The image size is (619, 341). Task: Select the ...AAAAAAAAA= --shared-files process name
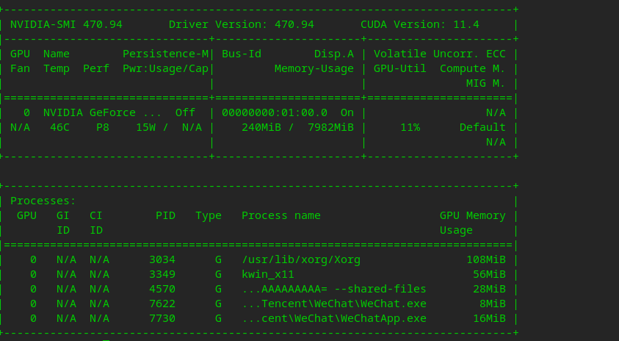pyautogui.click(x=334, y=290)
